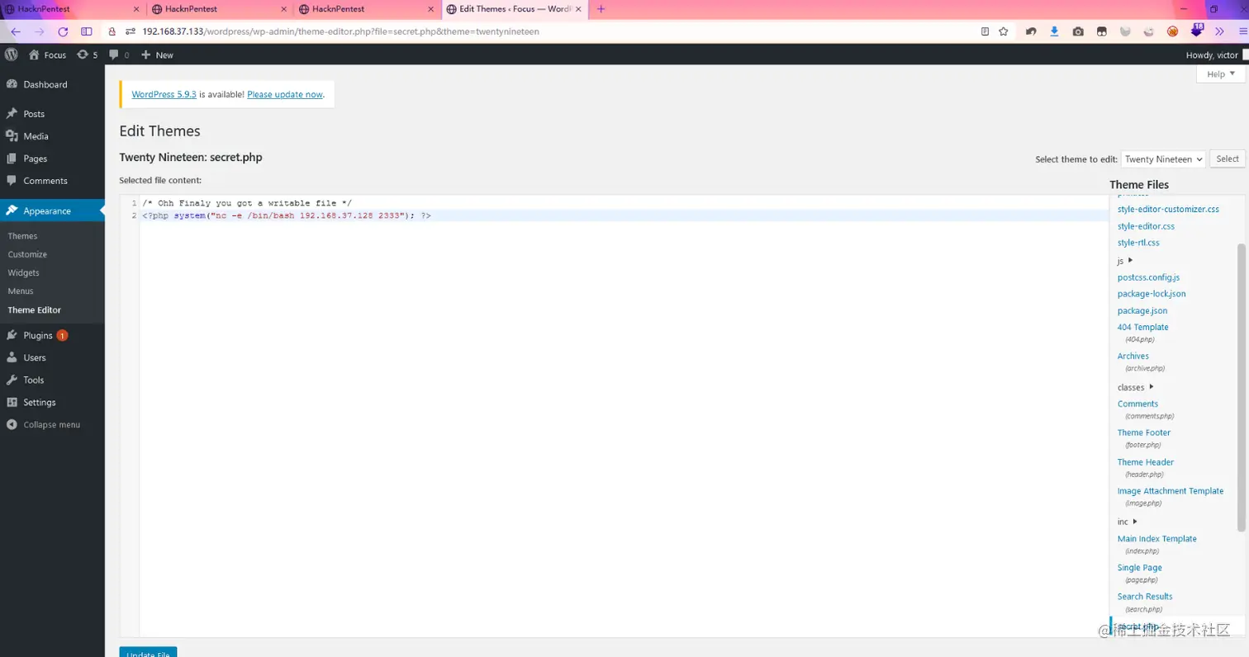The image size is (1249, 657).
Task: Click the Update File button
Action: point(148,652)
